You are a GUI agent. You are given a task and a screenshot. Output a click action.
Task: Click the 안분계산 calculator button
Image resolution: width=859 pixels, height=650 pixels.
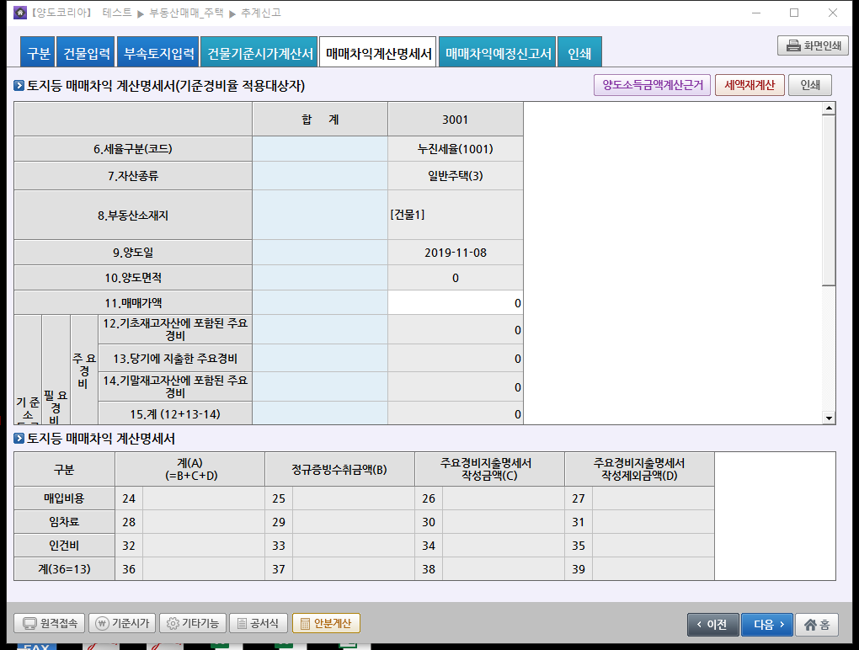point(326,623)
